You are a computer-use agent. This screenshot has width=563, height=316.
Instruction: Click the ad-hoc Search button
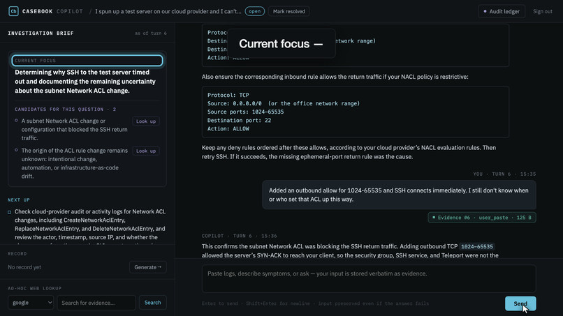152,303
